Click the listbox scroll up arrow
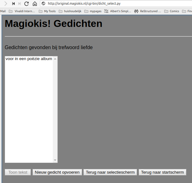 click(x=55, y=59)
